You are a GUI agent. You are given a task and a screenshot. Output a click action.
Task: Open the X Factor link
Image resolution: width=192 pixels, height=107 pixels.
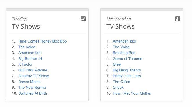click(x=25, y=64)
